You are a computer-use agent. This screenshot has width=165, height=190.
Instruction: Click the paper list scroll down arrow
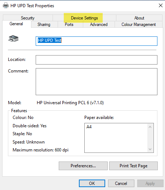pos(150,149)
